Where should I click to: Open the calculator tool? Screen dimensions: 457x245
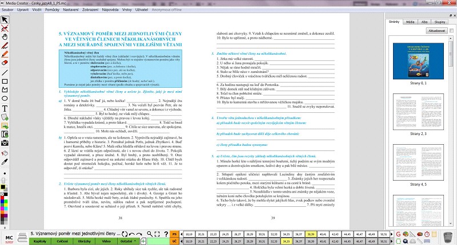434,234
